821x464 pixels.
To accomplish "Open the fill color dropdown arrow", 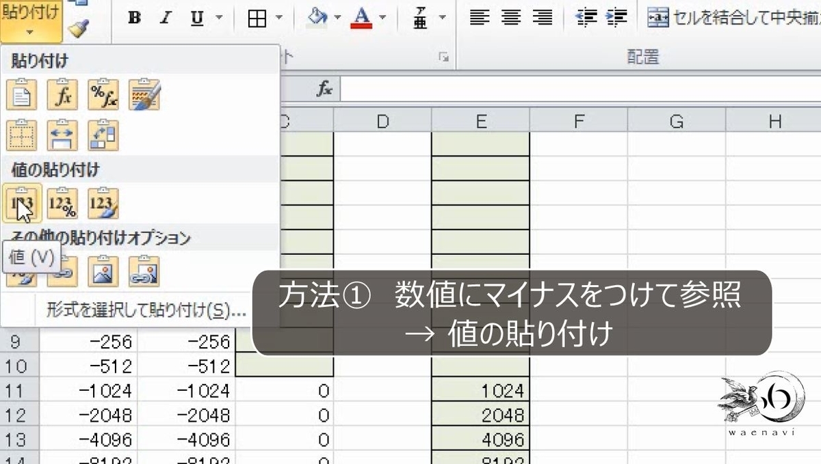I will coord(338,18).
